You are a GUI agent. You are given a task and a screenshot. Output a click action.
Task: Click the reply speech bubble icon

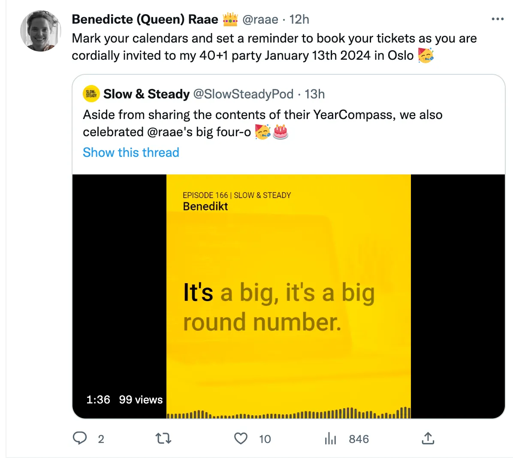coord(80,438)
